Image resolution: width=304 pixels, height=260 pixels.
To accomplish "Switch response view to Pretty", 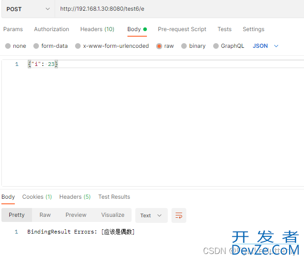I will point(17,215).
